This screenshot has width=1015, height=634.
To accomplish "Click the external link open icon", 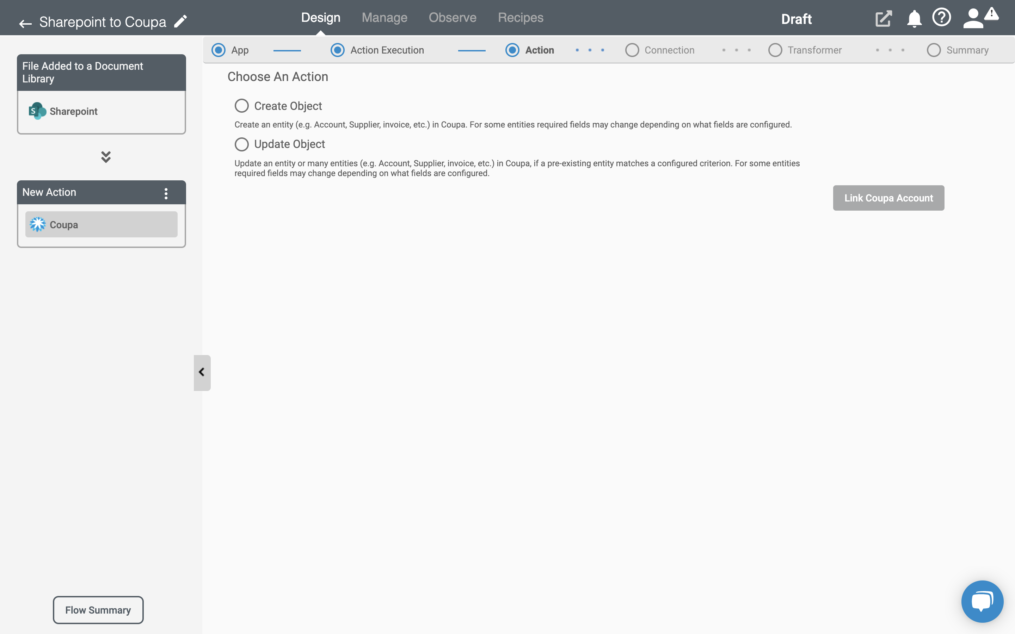I will (x=884, y=18).
